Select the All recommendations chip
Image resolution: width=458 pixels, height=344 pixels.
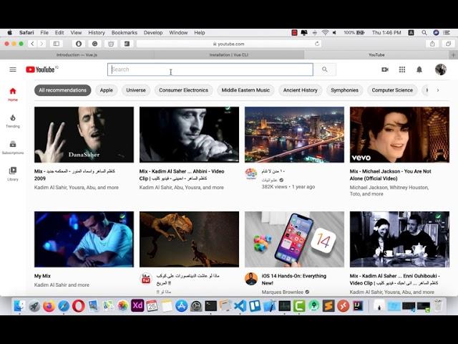[63, 90]
